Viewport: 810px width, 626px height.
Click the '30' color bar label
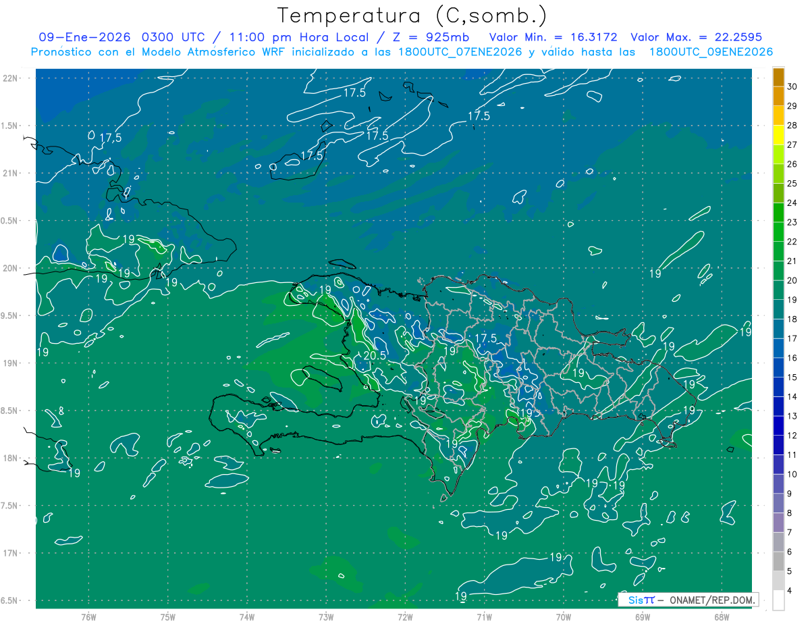792,86
